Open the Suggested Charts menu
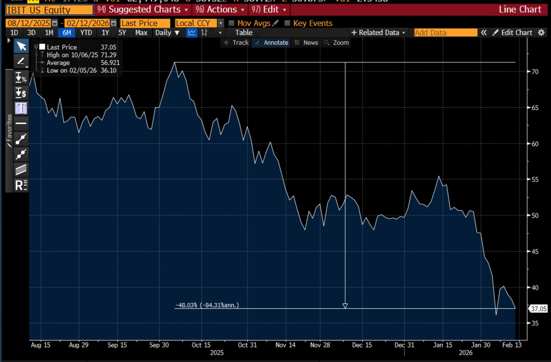Screen dimensions: 551x362 (x=143, y=10)
